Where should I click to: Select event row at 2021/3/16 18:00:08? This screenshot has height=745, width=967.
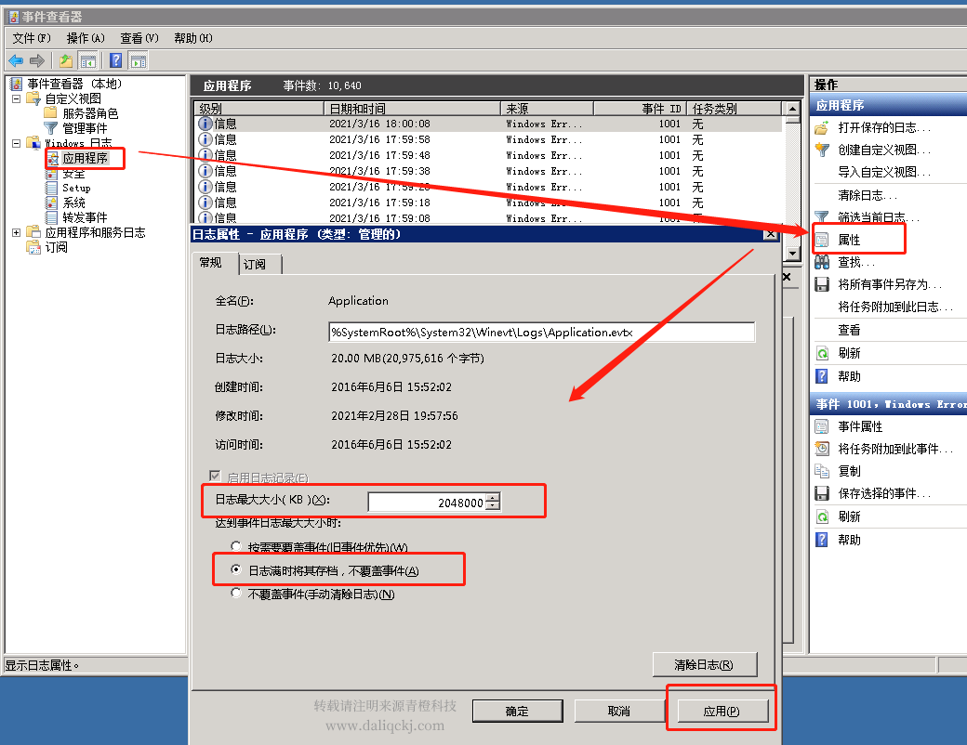(490, 124)
